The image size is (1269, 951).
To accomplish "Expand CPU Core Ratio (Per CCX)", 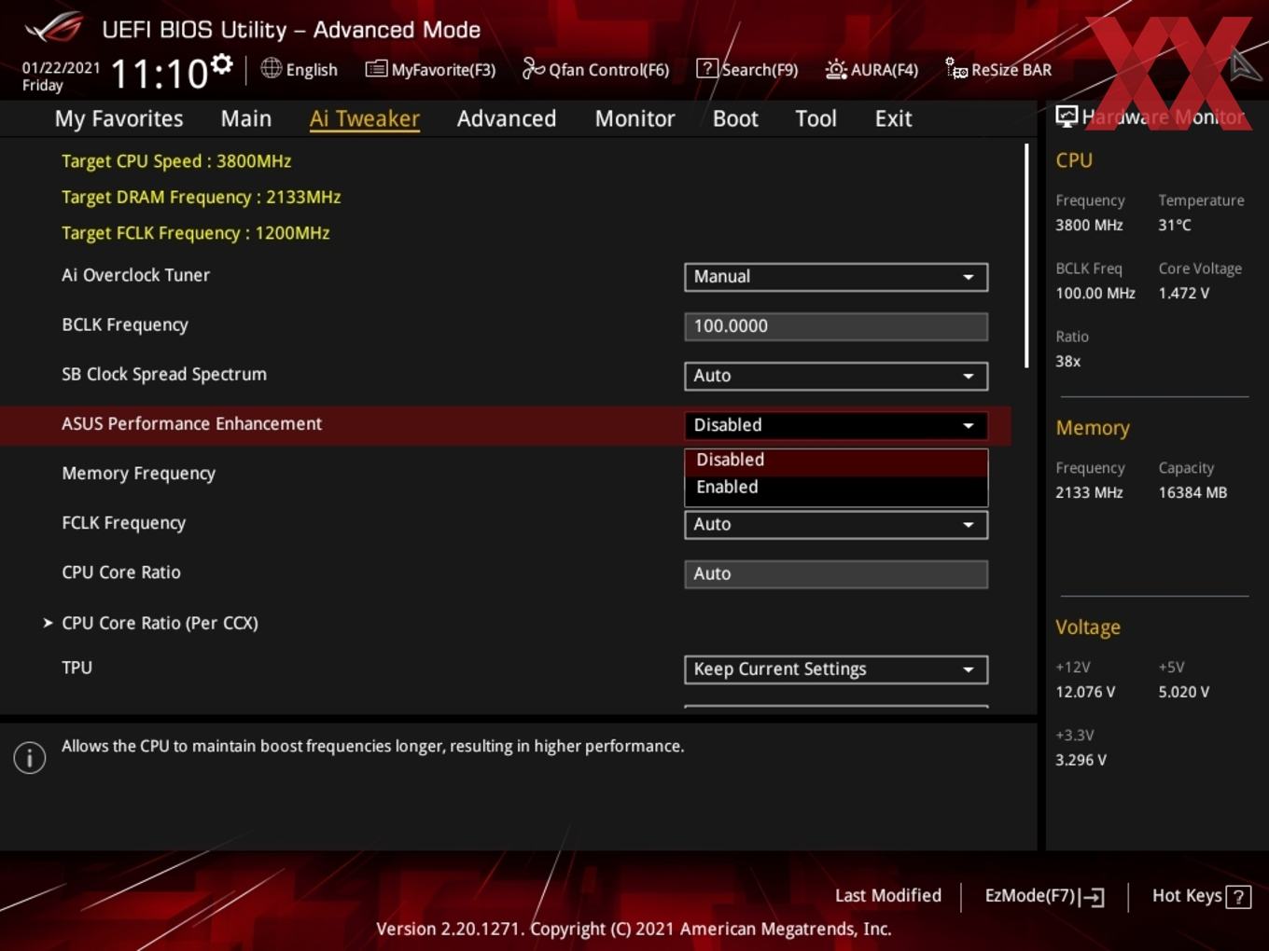I will coord(160,623).
